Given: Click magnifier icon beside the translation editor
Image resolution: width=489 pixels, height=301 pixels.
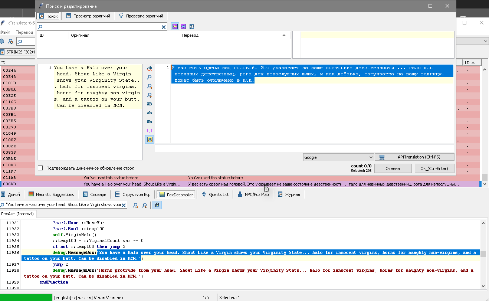Looking at the screenshot, I should (150, 77).
